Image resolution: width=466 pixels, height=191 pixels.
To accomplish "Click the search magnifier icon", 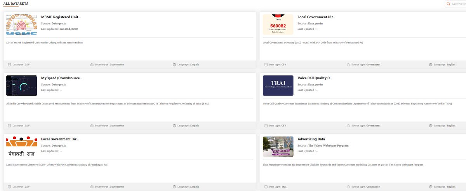I will pos(449,4).
